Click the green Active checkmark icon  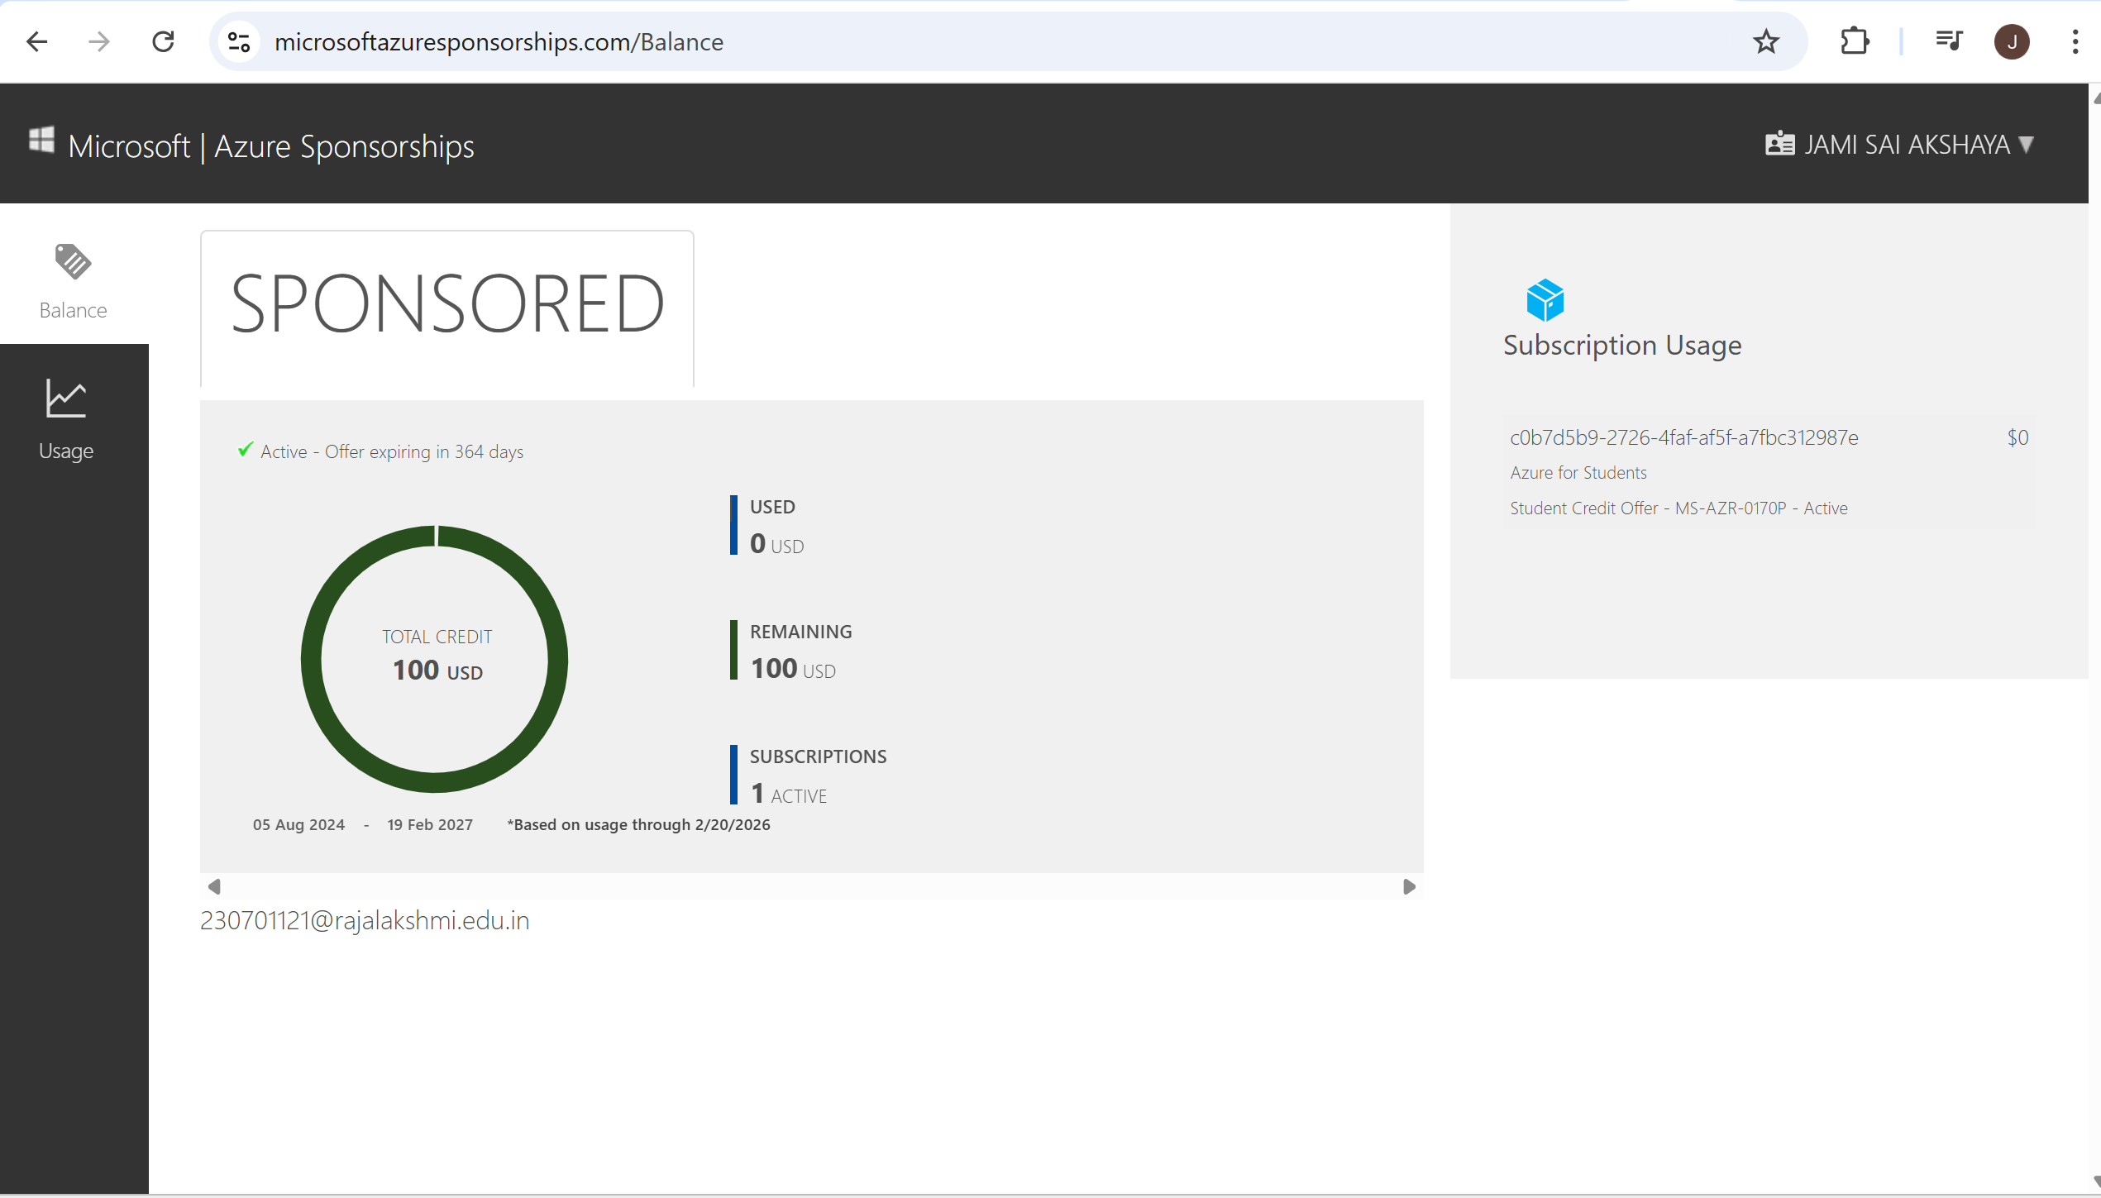pos(245,450)
